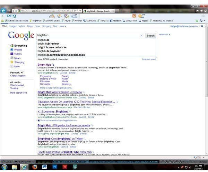Open the IE home page icon
The width and height of the screenshot is (208, 172).
[197, 11]
